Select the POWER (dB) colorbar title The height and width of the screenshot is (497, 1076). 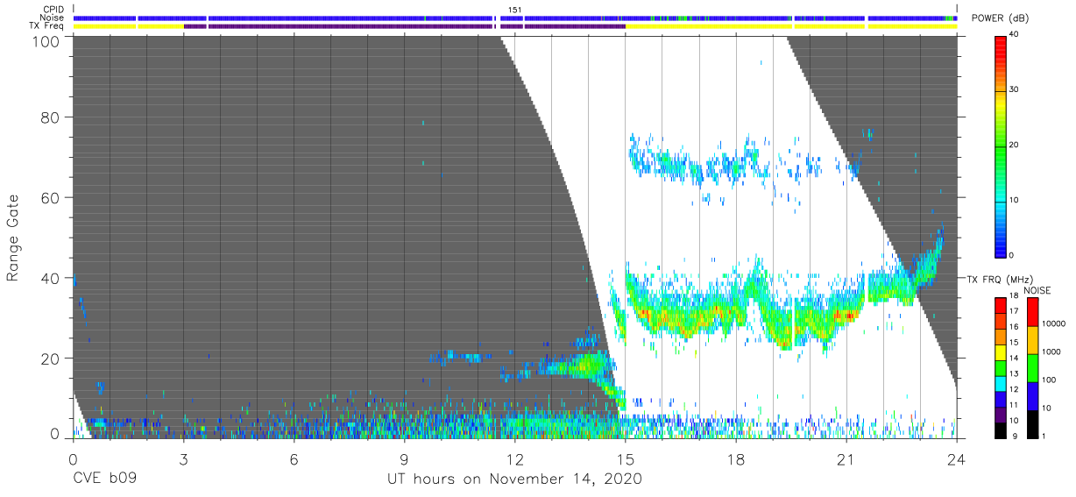pyautogui.click(x=1001, y=18)
